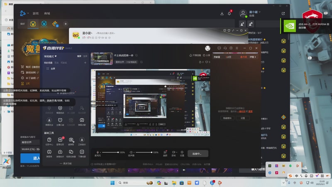This screenshot has width=332, height=187.
Task: Open 设置 settings in bottom bar
Action: [182, 153]
